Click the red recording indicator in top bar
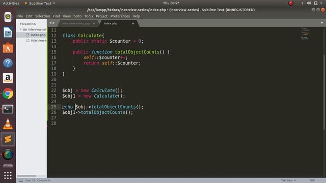This screenshot has width=326, height=183. (291, 3)
